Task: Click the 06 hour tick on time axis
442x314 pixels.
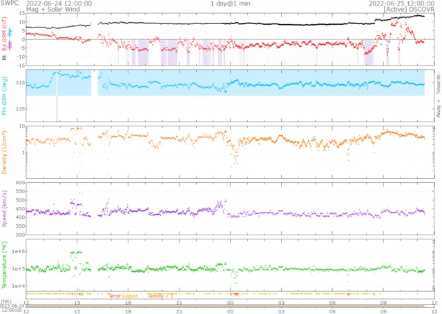Action: [x=332, y=302]
